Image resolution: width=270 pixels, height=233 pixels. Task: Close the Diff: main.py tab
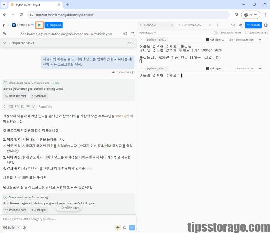point(210,25)
